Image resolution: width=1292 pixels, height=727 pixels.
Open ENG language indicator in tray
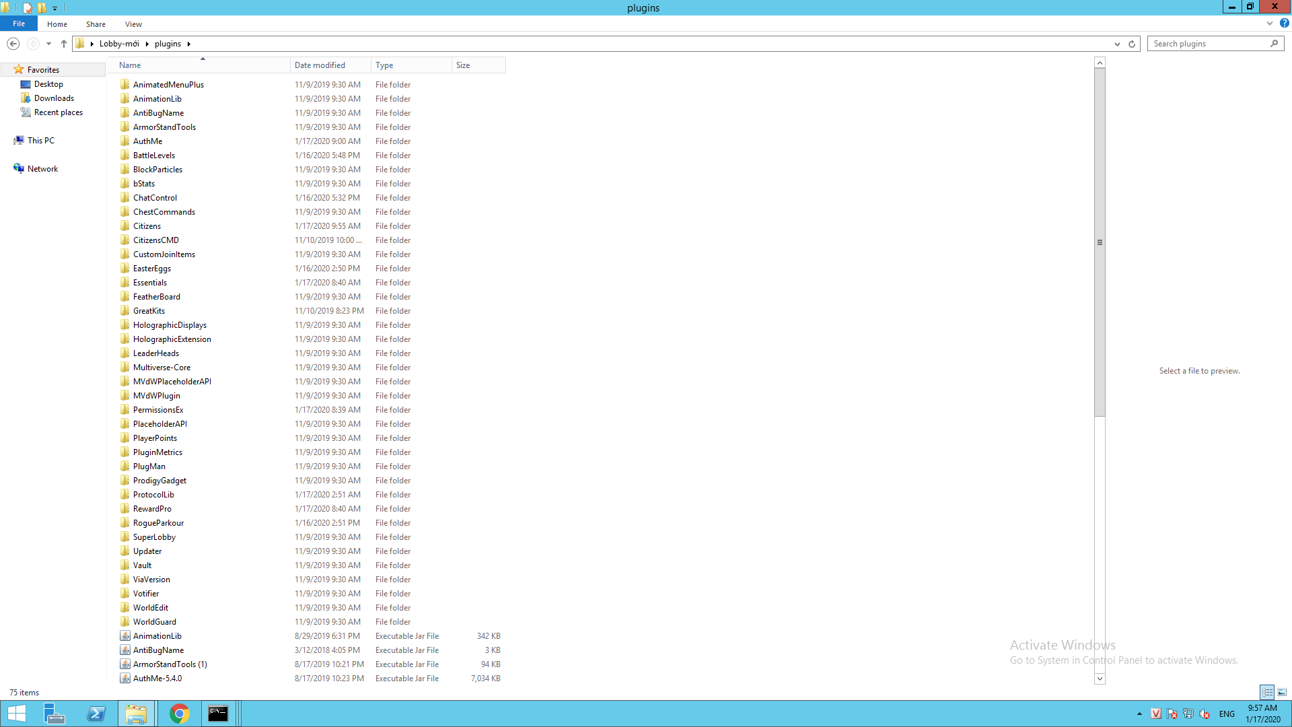(x=1227, y=714)
